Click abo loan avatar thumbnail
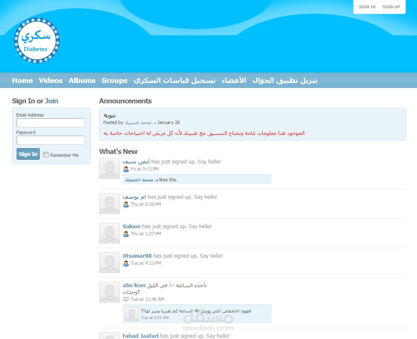 coord(109,292)
